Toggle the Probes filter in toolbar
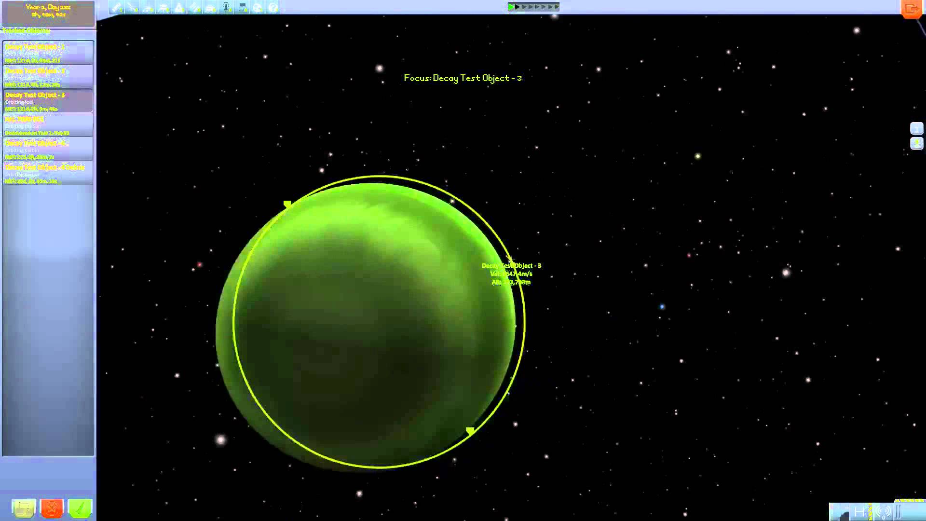Screen dimensions: 926x521 coord(133,8)
